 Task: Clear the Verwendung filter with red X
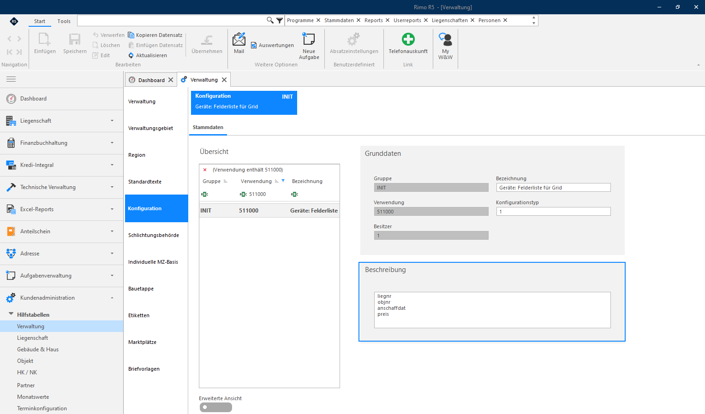click(205, 170)
